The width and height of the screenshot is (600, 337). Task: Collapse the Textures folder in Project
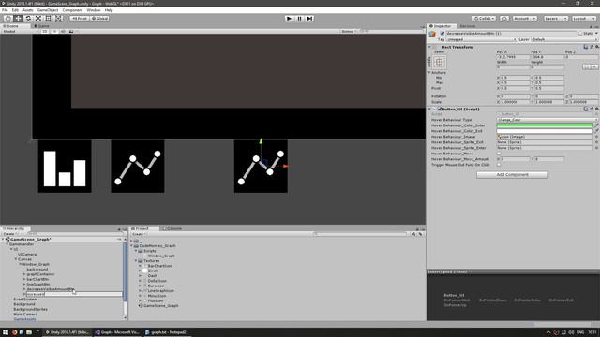136,260
